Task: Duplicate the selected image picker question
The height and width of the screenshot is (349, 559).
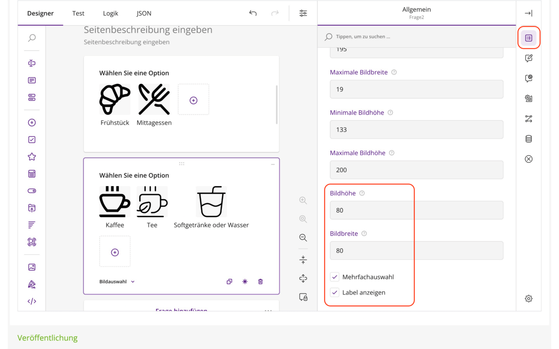Action: pyautogui.click(x=229, y=282)
